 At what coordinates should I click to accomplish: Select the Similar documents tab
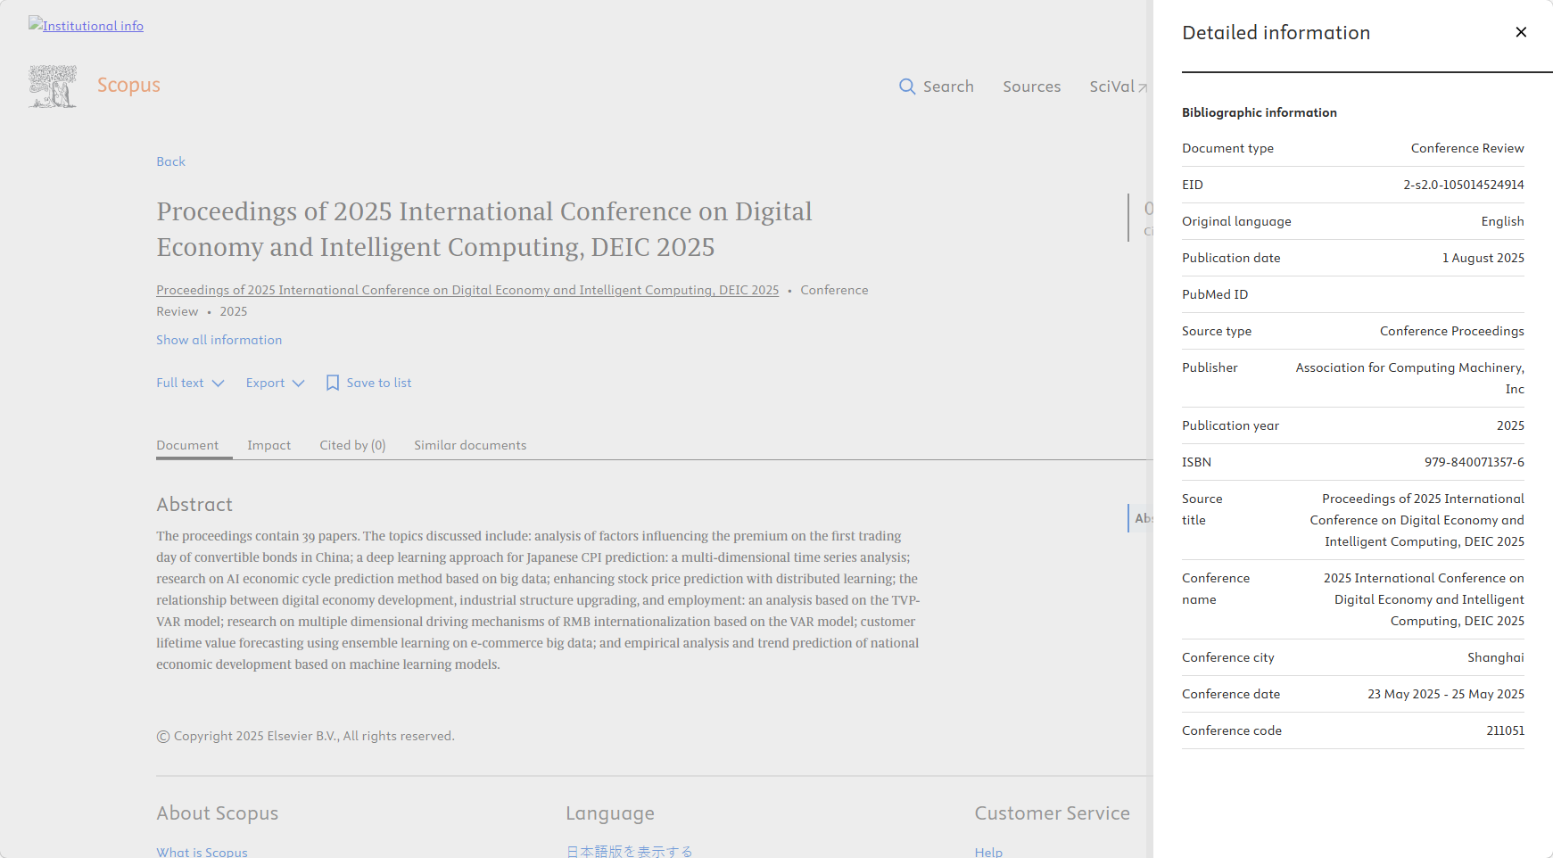(x=470, y=445)
